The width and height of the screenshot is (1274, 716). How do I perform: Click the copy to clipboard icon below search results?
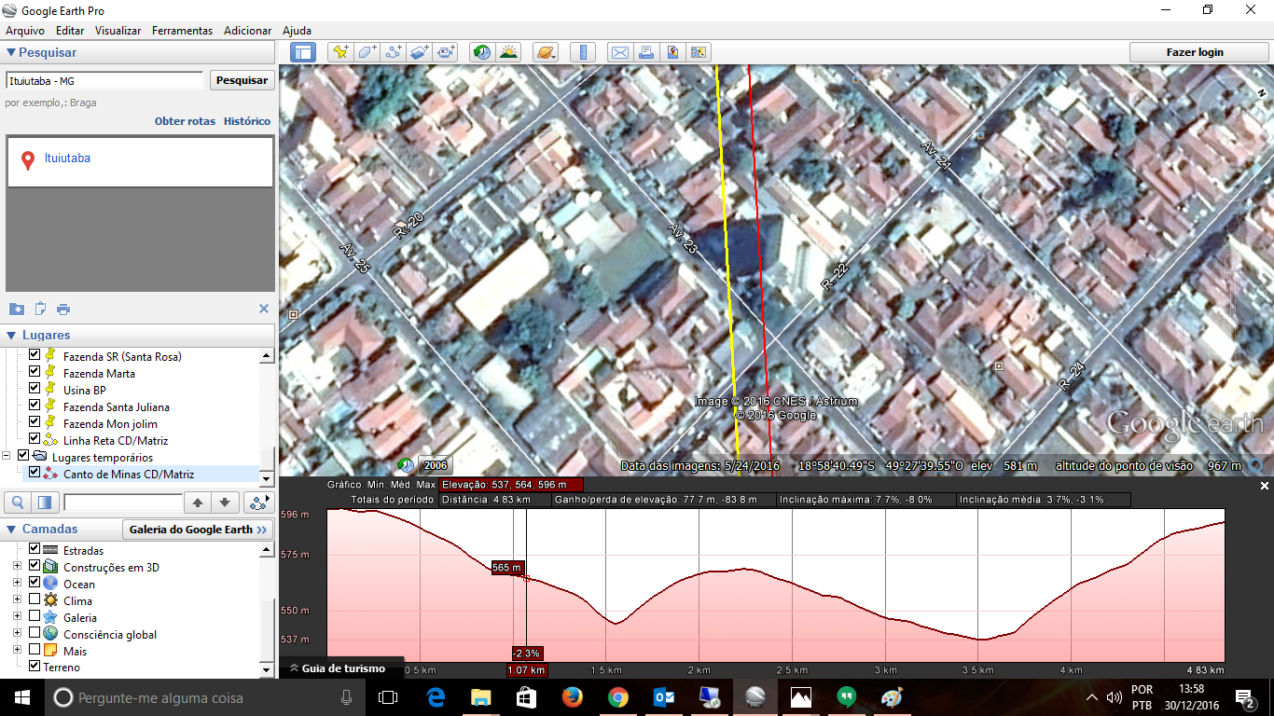[x=40, y=309]
